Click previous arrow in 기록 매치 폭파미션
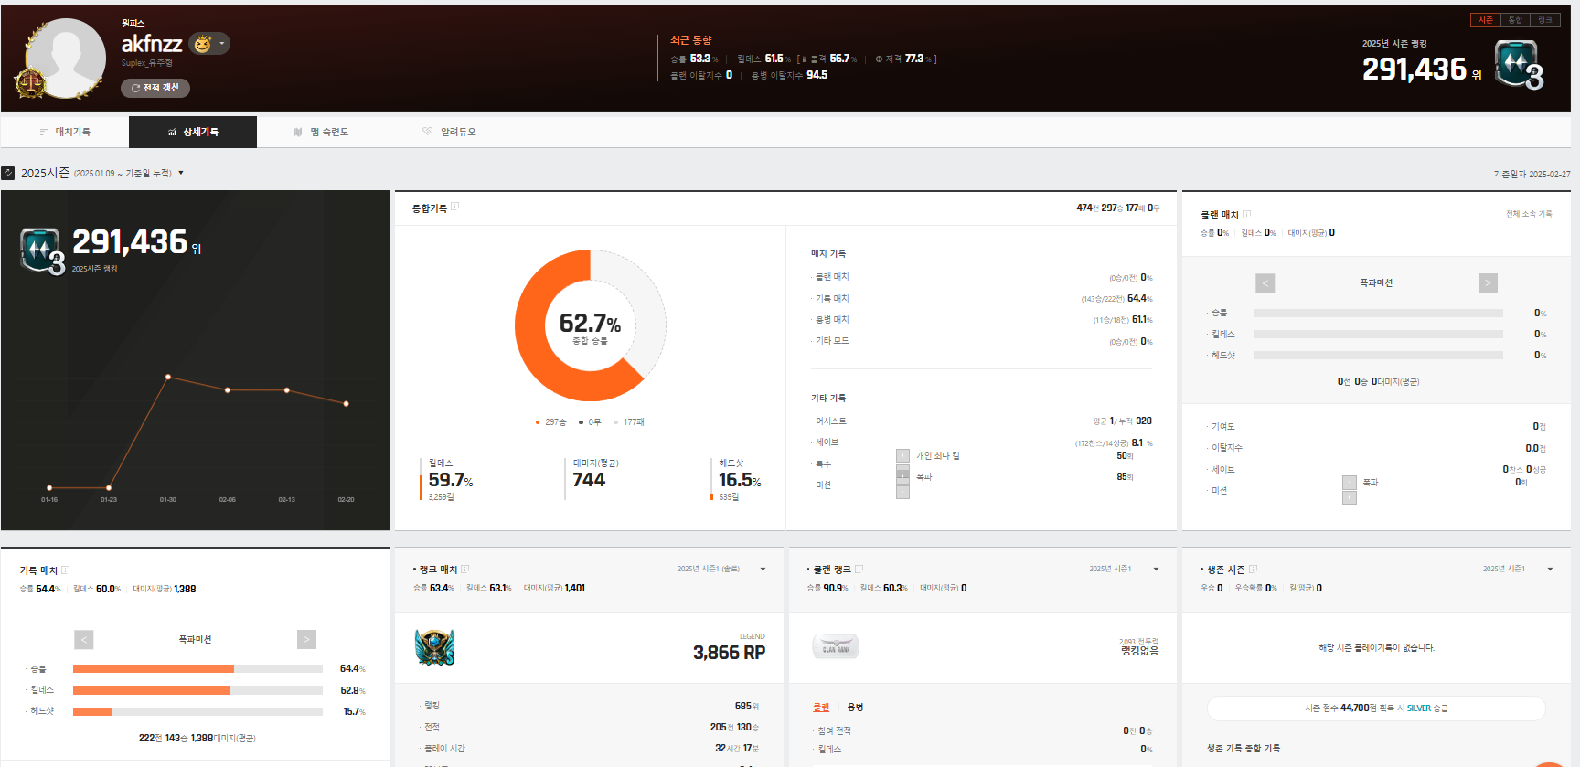Screen dimensions: 1580x767 [x=84, y=640]
